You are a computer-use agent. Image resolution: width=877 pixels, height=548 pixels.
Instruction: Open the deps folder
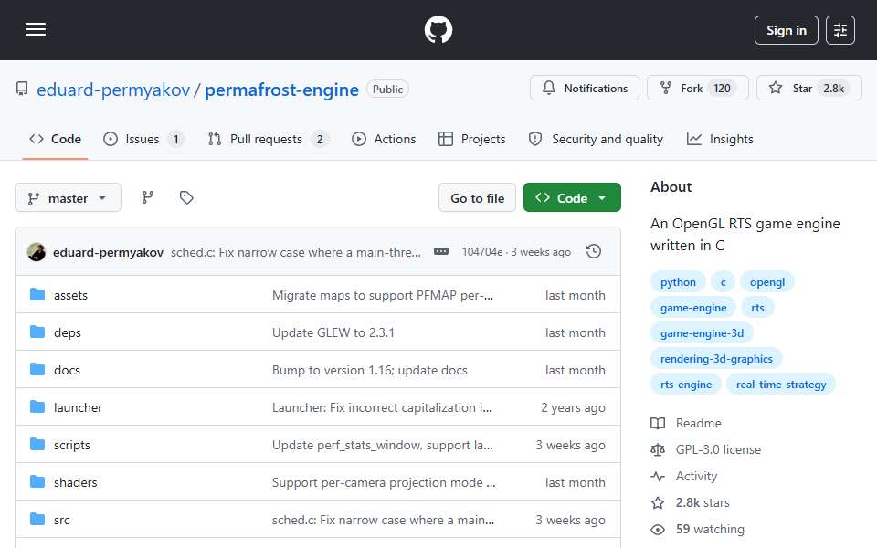[x=67, y=332]
